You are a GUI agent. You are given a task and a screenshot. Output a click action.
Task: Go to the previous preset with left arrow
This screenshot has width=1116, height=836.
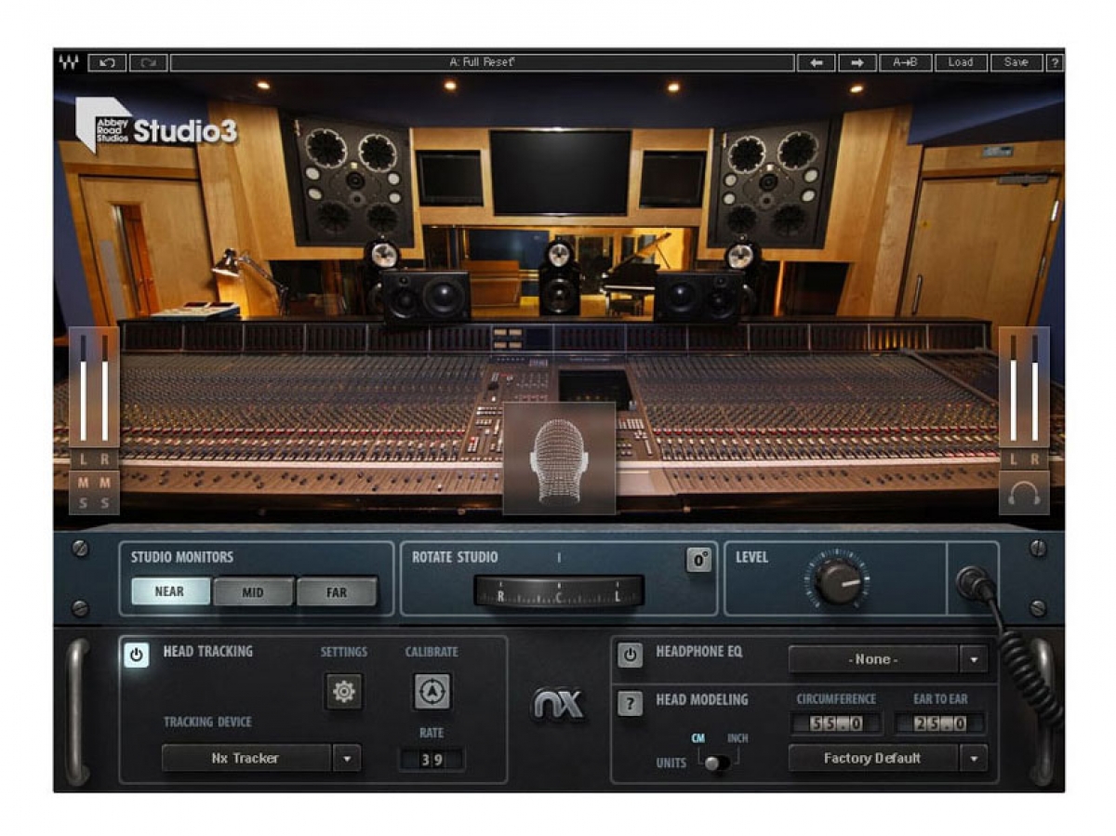(x=816, y=62)
